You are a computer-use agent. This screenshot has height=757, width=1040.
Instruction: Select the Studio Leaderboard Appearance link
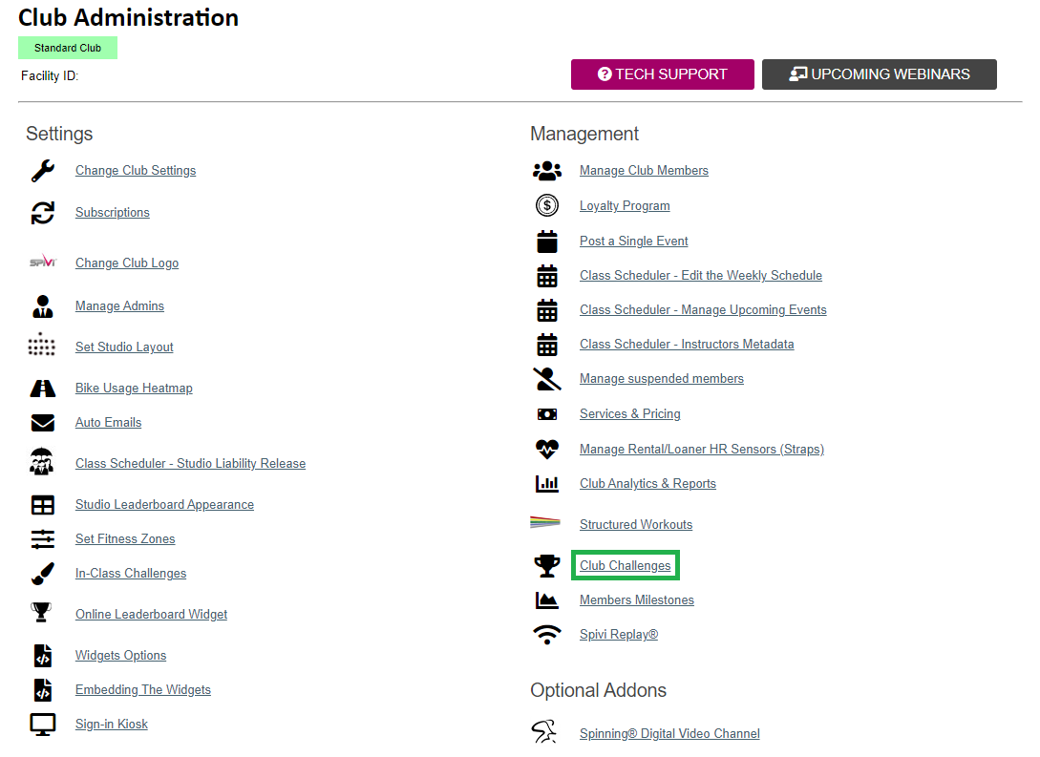pyautogui.click(x=164, y=504)
